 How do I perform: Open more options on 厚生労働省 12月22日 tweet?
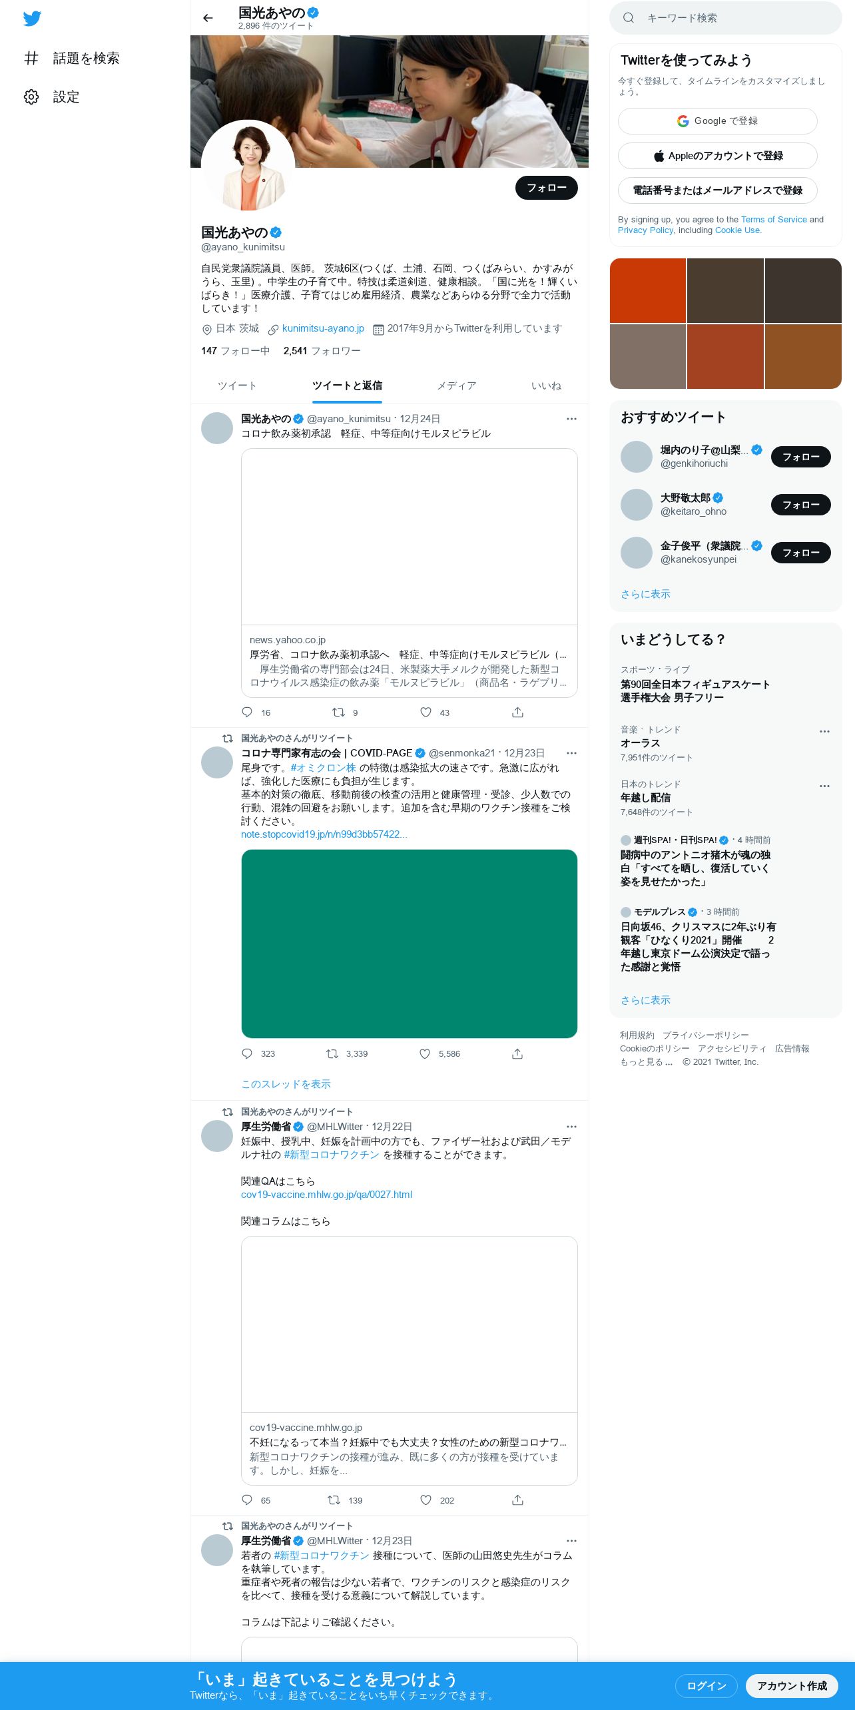point(571,1127)
